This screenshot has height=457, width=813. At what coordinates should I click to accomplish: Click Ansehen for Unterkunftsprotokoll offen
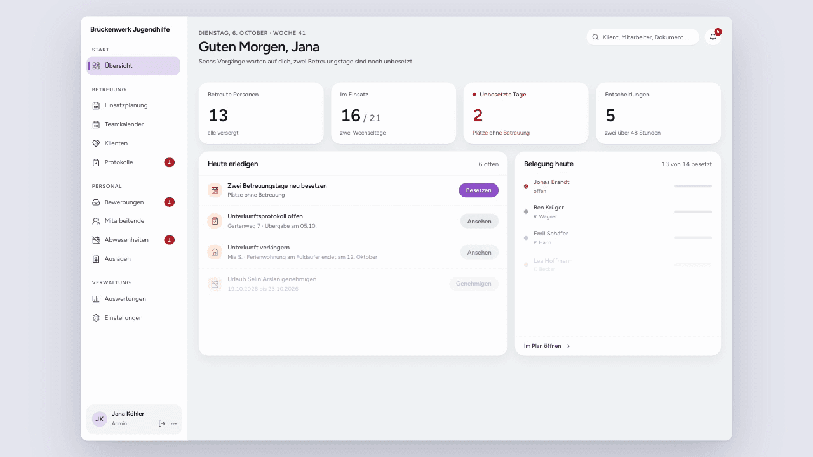point(480,221)
